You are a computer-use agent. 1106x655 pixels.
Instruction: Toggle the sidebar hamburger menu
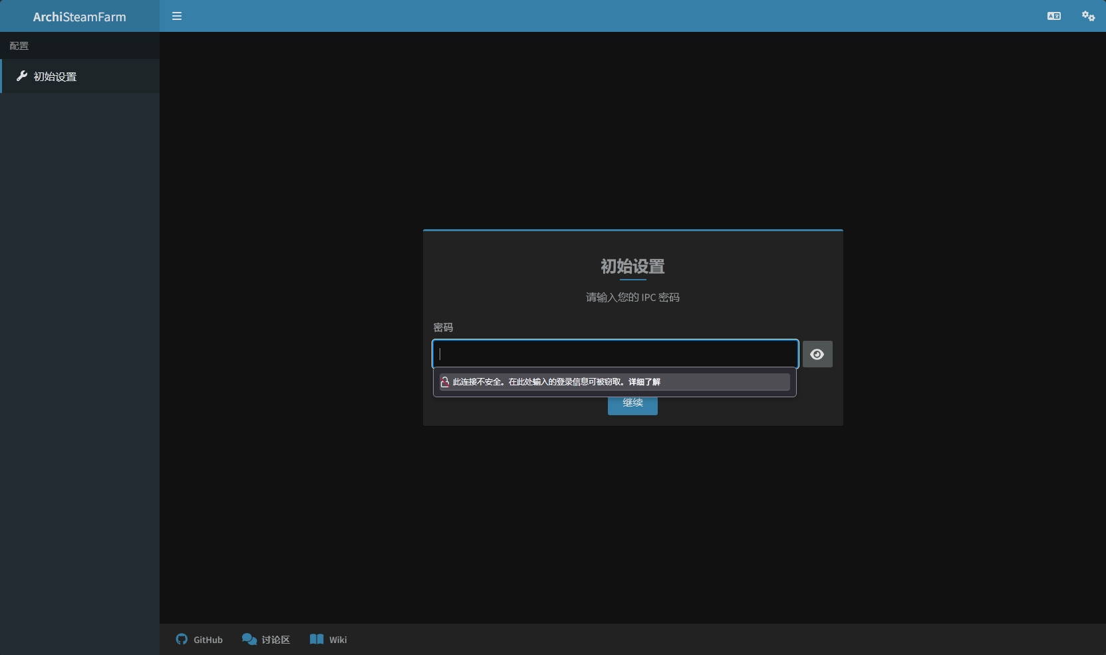click(x=177, y=16)
